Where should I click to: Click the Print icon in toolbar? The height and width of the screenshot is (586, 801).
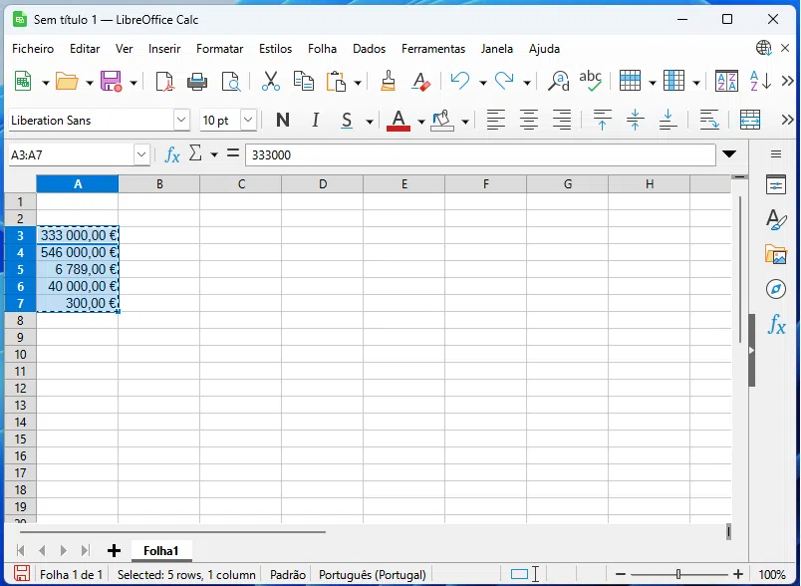[x=197, y=82]
